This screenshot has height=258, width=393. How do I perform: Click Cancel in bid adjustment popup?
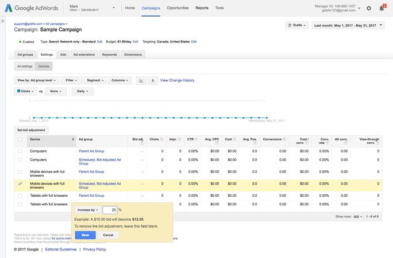click(108, 235)
